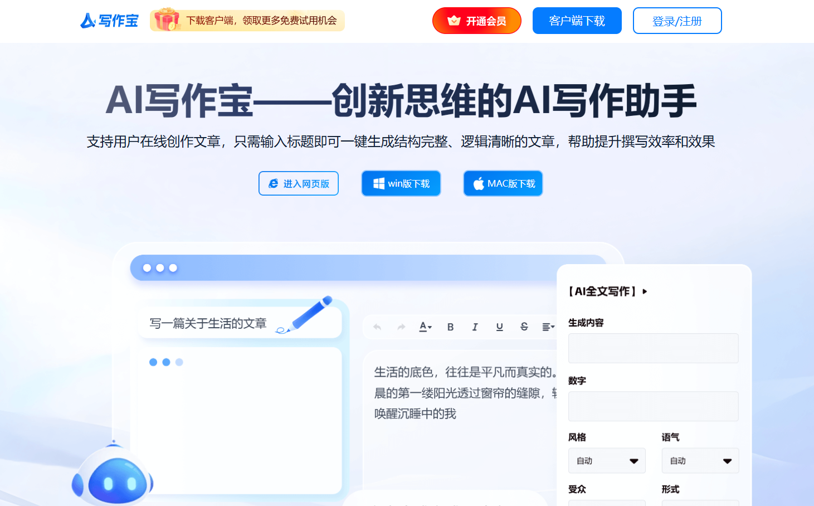This screenshot has width=814, height=506.
Task: Apply strikethrough formatting
Action: coord(524,327)
